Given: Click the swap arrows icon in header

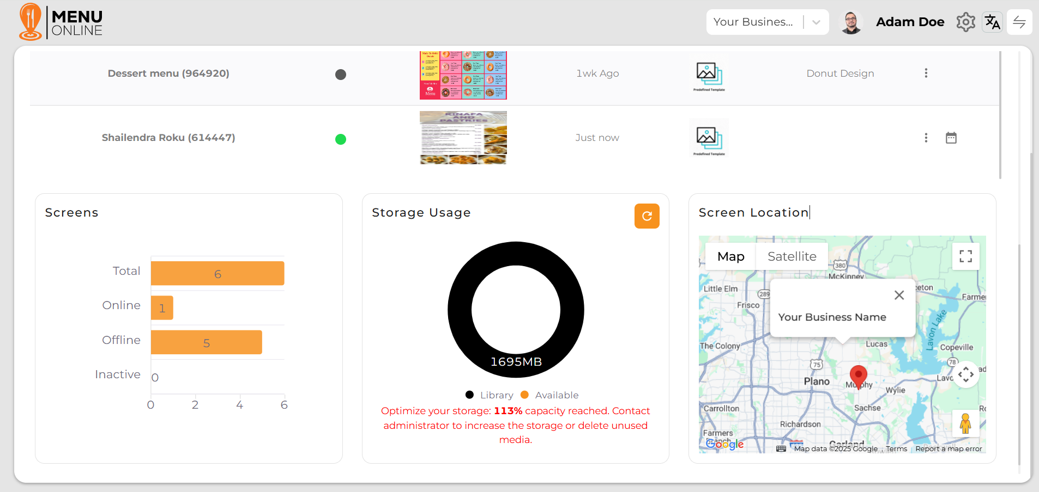Looking at the screenshot, I should coord(1019,22).
